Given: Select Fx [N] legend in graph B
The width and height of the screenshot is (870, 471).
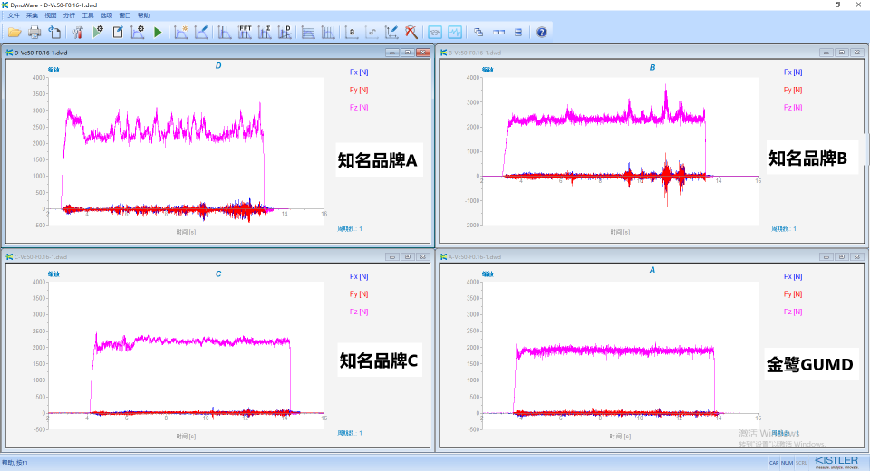Looking at the screenshot, I should 793,72.
